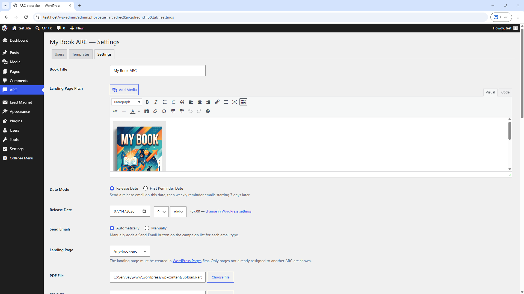Click the undo arrow in editor toolbar

tap(190, 111)
